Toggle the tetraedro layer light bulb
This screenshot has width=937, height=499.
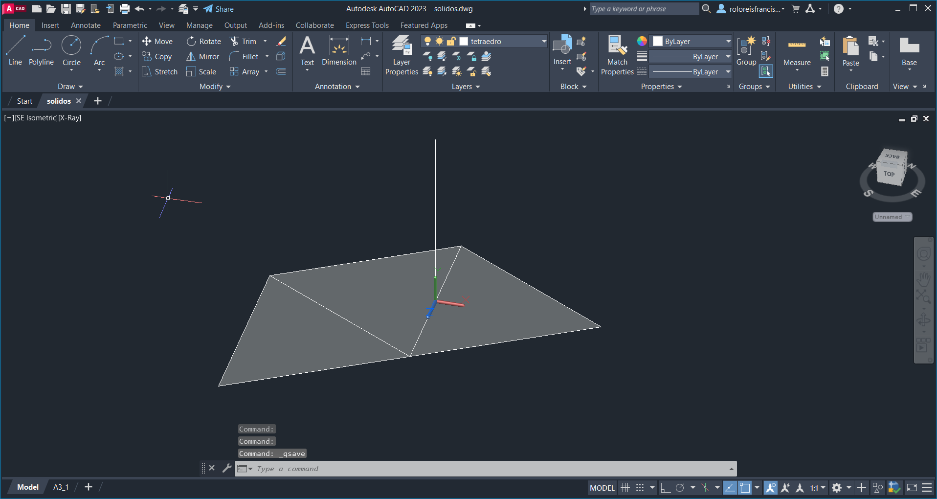[x=427, y=42]
